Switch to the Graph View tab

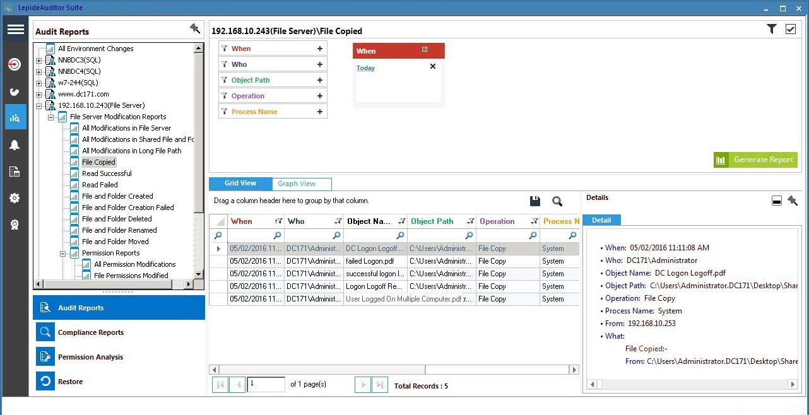[x=297, y=184]
